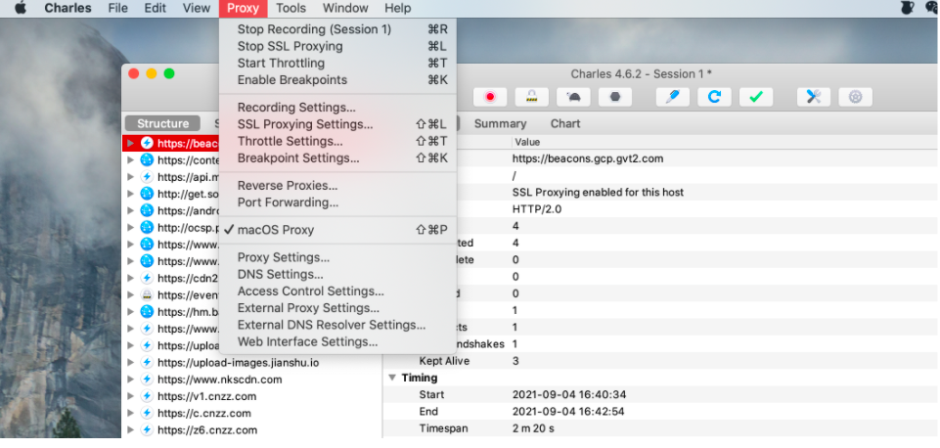Open the Apple menu icon
940x448 pixels.
(21, 8)
